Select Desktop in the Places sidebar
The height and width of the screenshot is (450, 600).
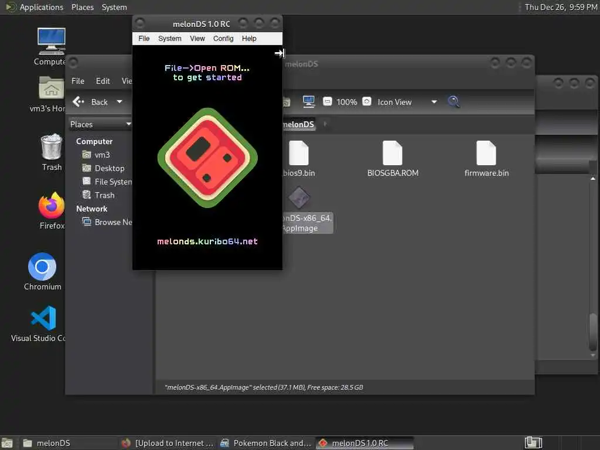coord(110,168)
